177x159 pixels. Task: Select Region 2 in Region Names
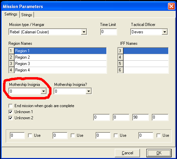pos(58,57)
